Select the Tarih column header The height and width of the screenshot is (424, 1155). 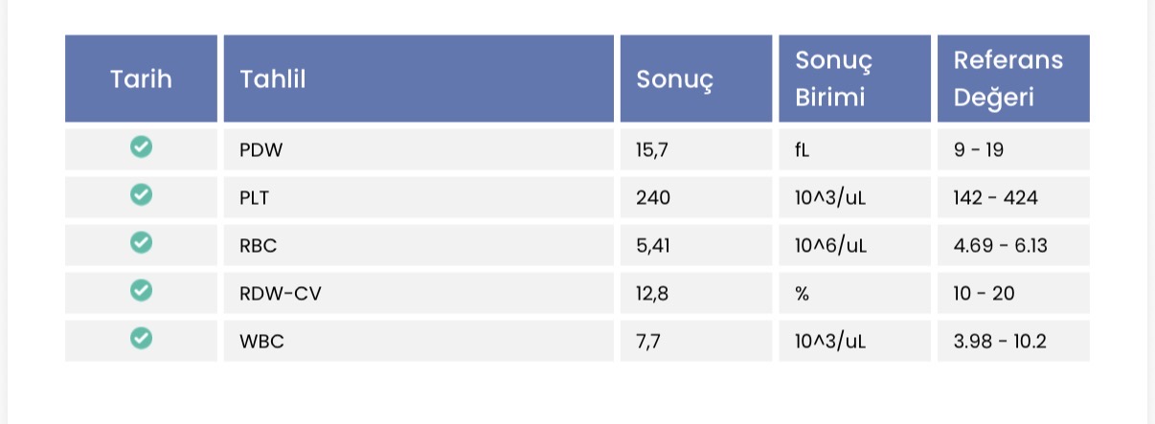141,78
